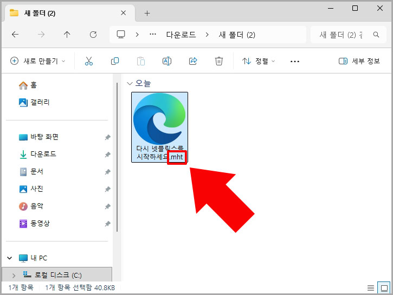Click chevron after PC icon in address bar
The width and height of the screenshot is (393, 295).
137,35
